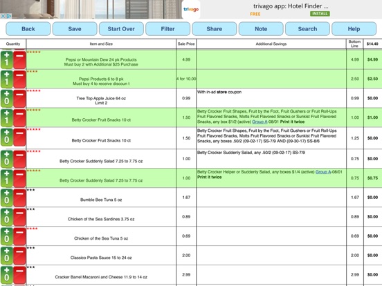Add one Chicken of the Sea Tuna
Viewport: 382px width, 286px height.
coord(7,236)
